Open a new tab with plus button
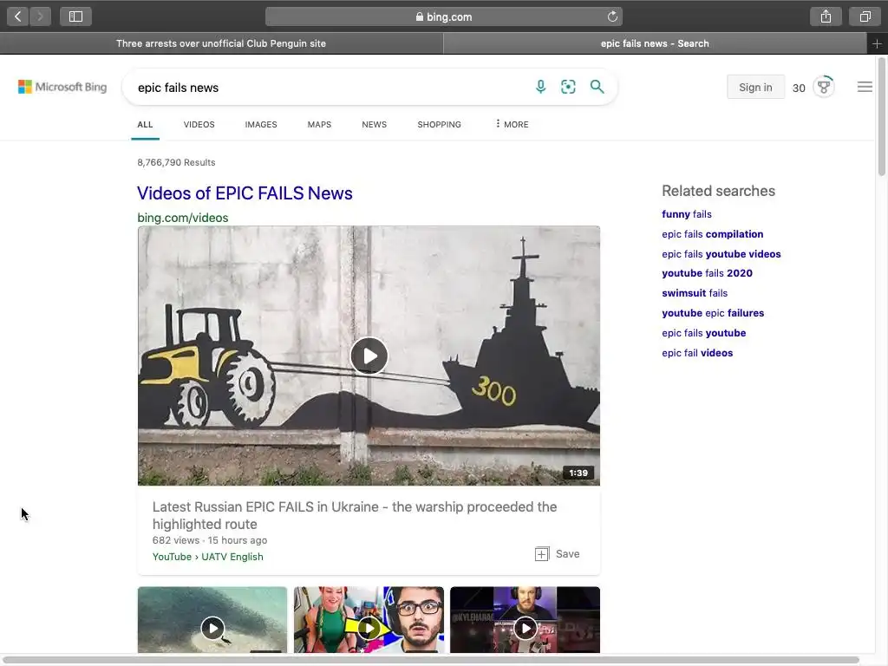Image resolution: width=888 pixels, height=666 pixels. pyautogui.click(x=877, y=43)
